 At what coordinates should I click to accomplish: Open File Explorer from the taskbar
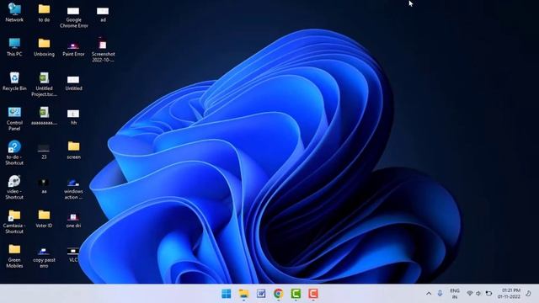pyautogui.click(x=243, y=294)
